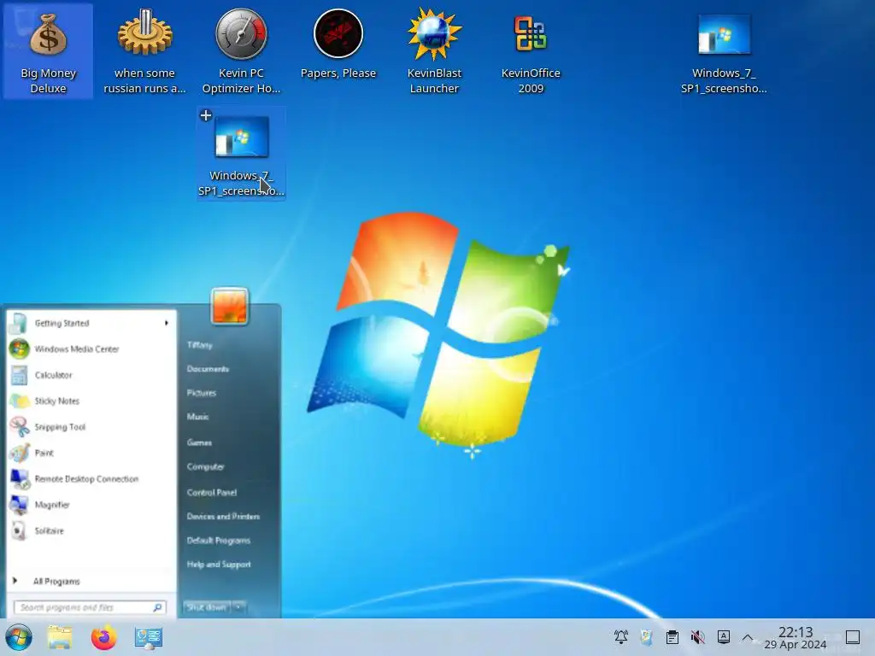Expand the hidden system tray icons arrow
The width and height of the screenshot is (875, 656).
point(748,637)
